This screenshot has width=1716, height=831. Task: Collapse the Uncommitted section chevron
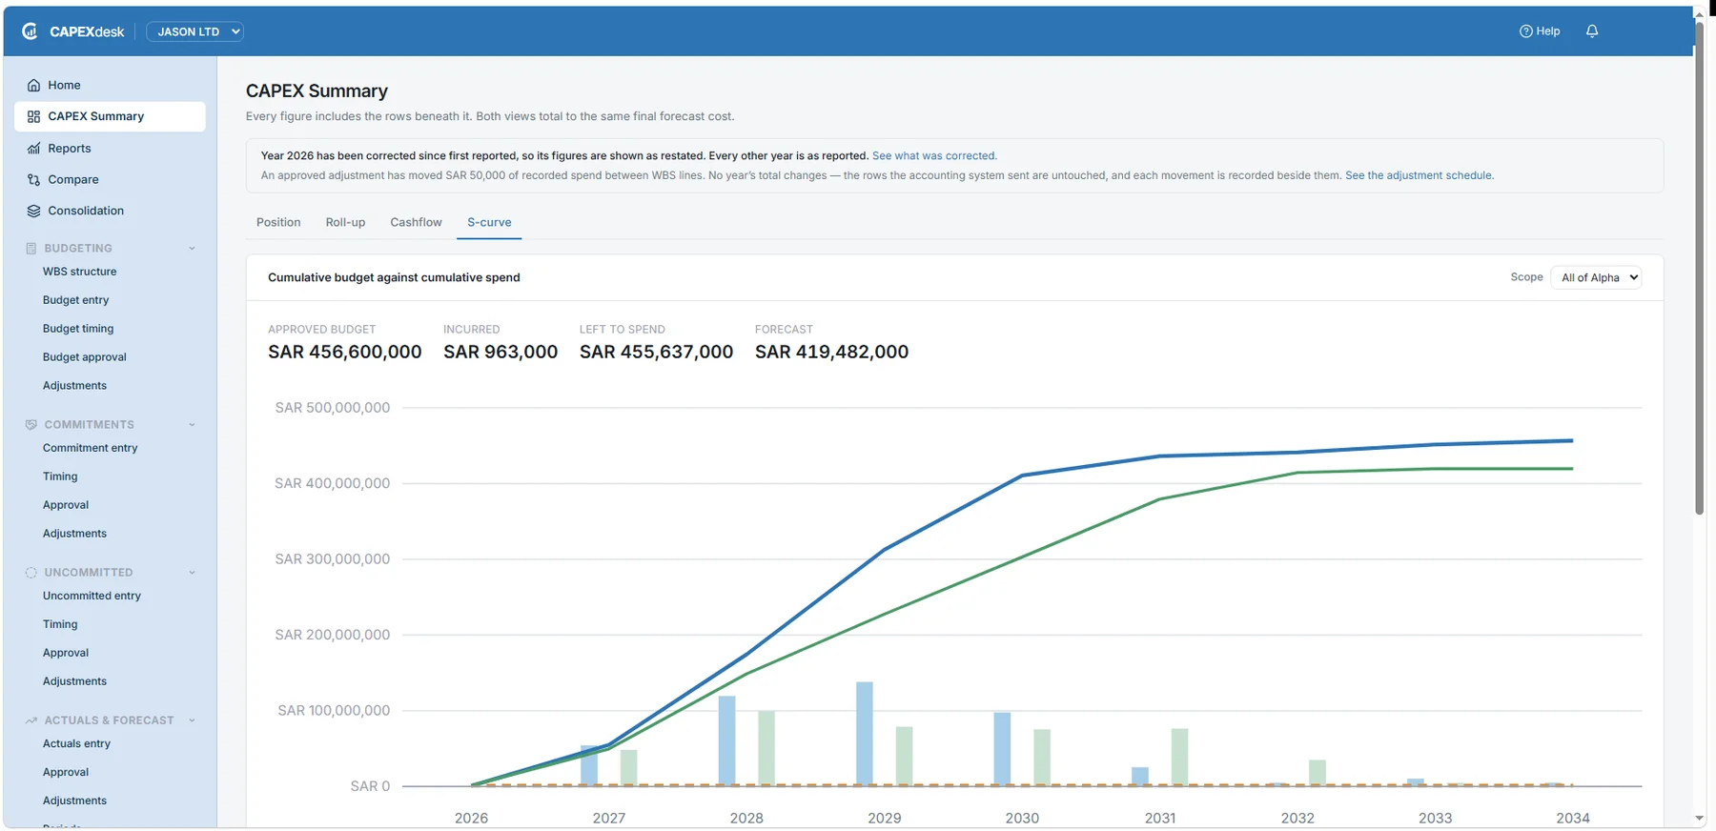(192, 573)
